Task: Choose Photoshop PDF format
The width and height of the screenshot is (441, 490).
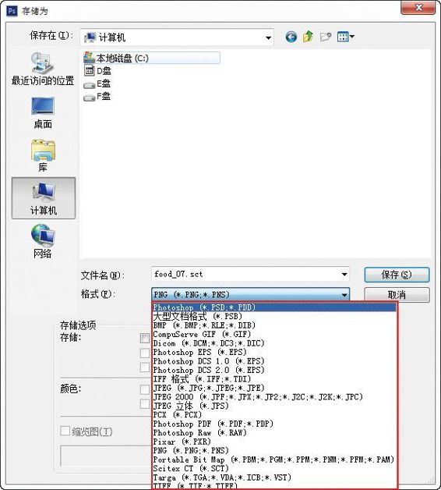Action: tap(274, 424)
